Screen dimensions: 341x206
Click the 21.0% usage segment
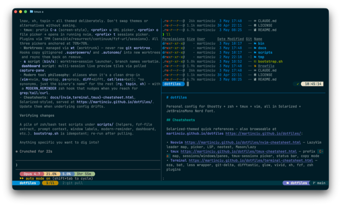(x=51, y=174)
